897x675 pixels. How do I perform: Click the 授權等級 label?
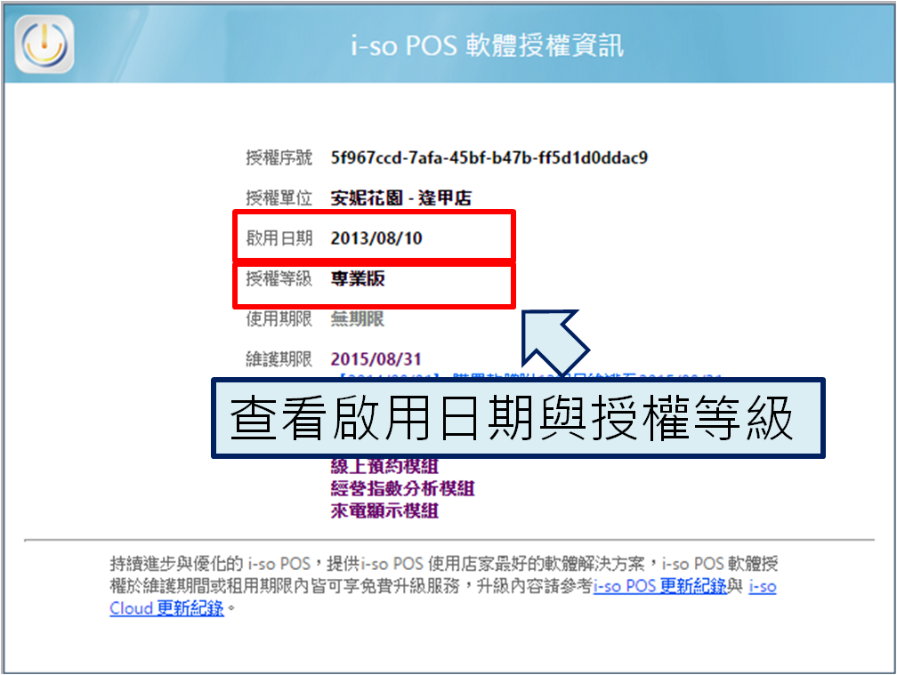coord(279,278)
